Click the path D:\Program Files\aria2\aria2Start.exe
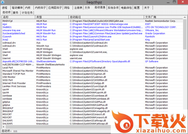188x134 pixels. tap(90, 39)
